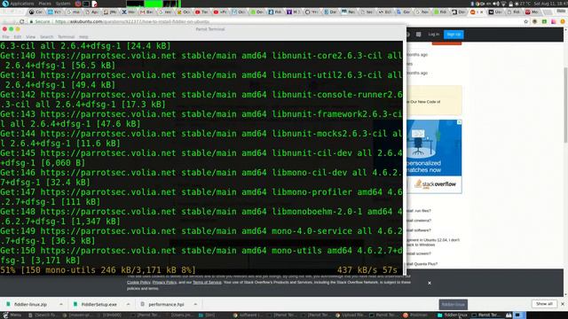The height and width of the screenshot is (319, 568).
Task: Click the orange extension icon in Chrome toolbar
Action: [x=563, y=21]
